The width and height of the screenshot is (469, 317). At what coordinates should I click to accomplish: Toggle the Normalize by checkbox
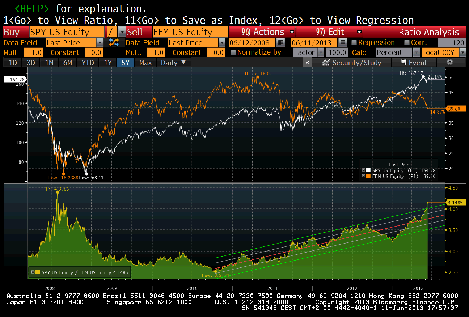click(x=233, y=52)
